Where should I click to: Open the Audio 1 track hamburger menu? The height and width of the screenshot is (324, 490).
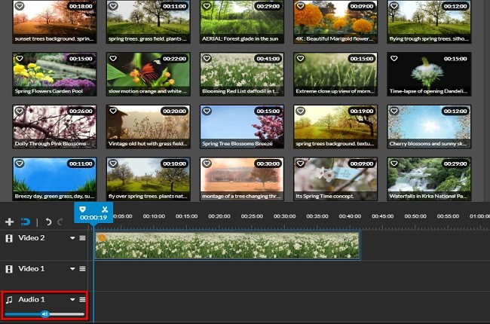click(x=82, y=300)
